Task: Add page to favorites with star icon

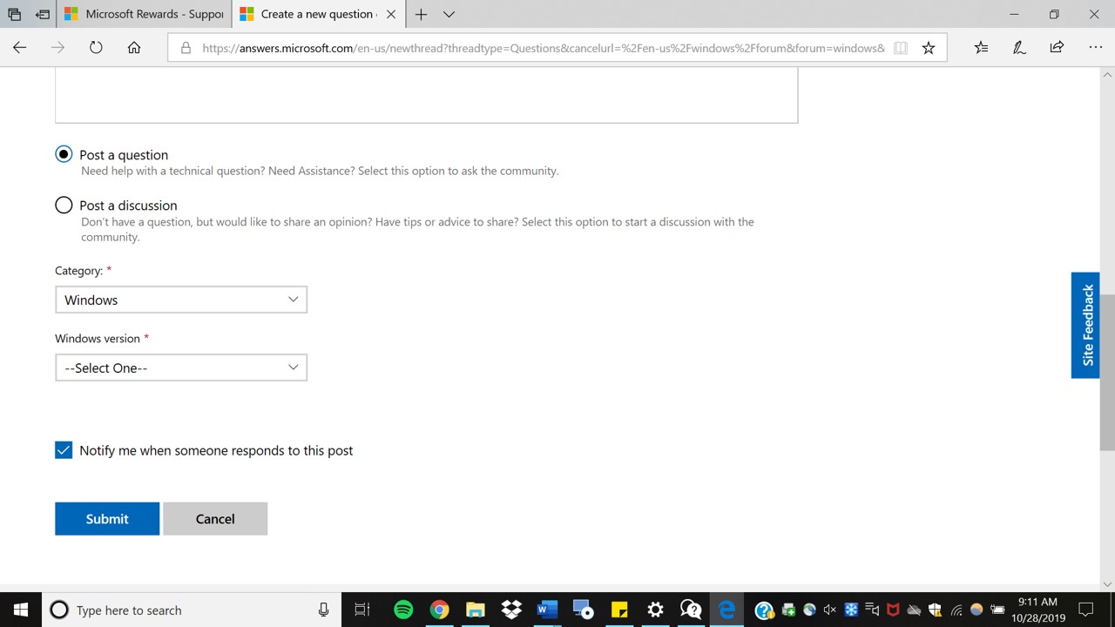Action: [x=929, y=48]
